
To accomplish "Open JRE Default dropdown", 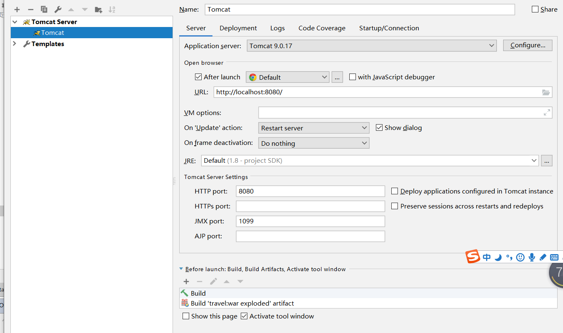I will point(370,161).
